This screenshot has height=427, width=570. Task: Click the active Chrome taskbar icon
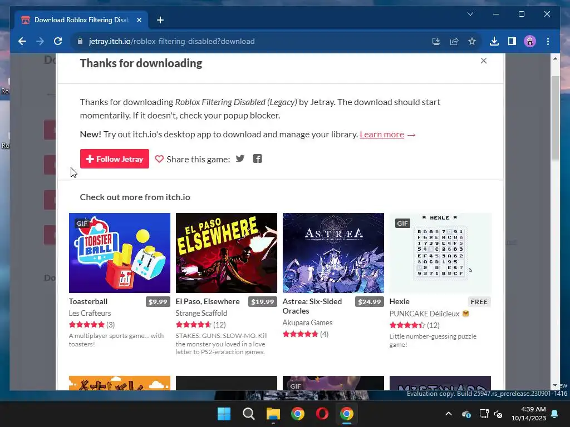347,414
